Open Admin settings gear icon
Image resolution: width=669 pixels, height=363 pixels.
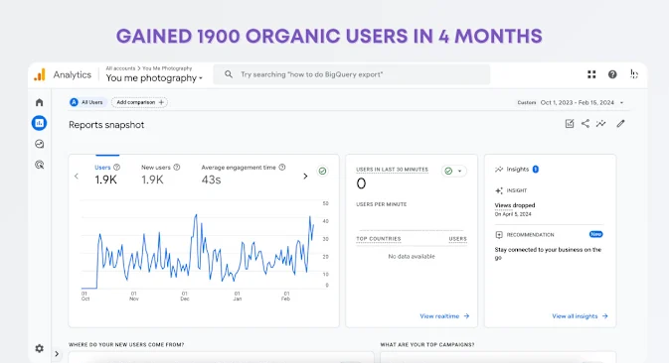point(39,348)
